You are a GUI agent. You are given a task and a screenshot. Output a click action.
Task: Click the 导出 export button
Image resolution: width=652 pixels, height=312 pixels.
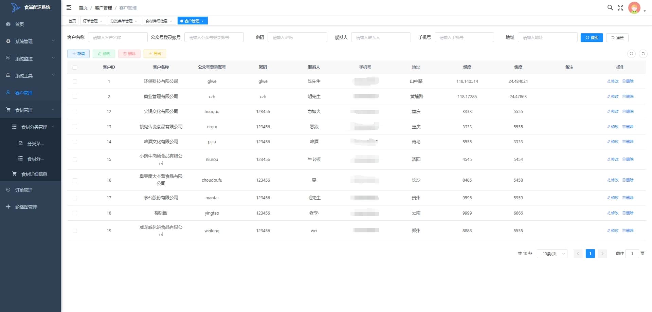155,54
